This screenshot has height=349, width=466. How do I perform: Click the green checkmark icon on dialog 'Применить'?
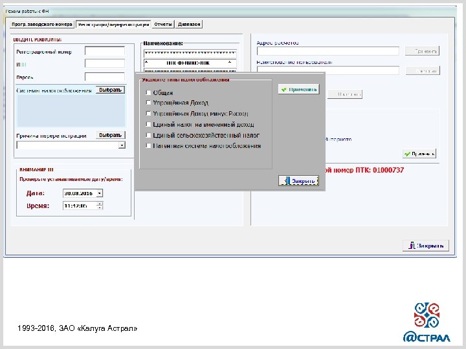(x=284, y=89)
